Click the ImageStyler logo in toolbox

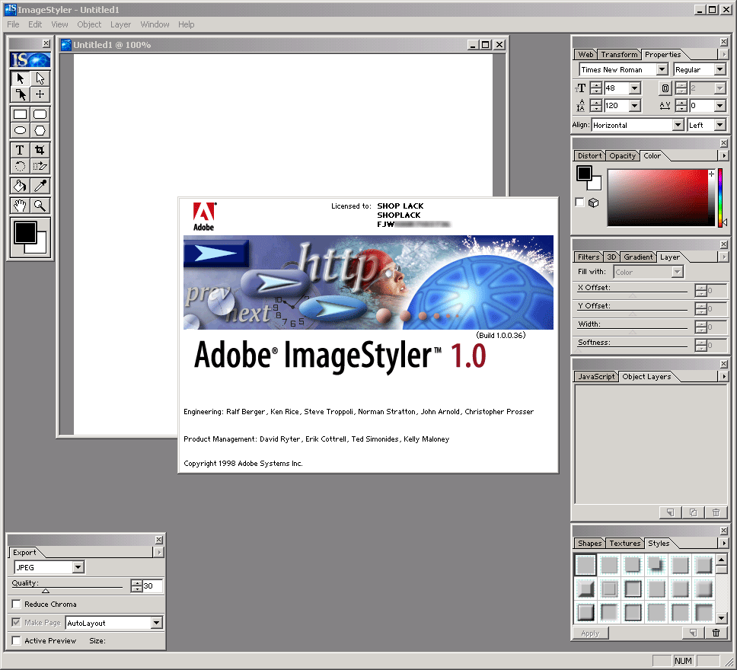30,59
